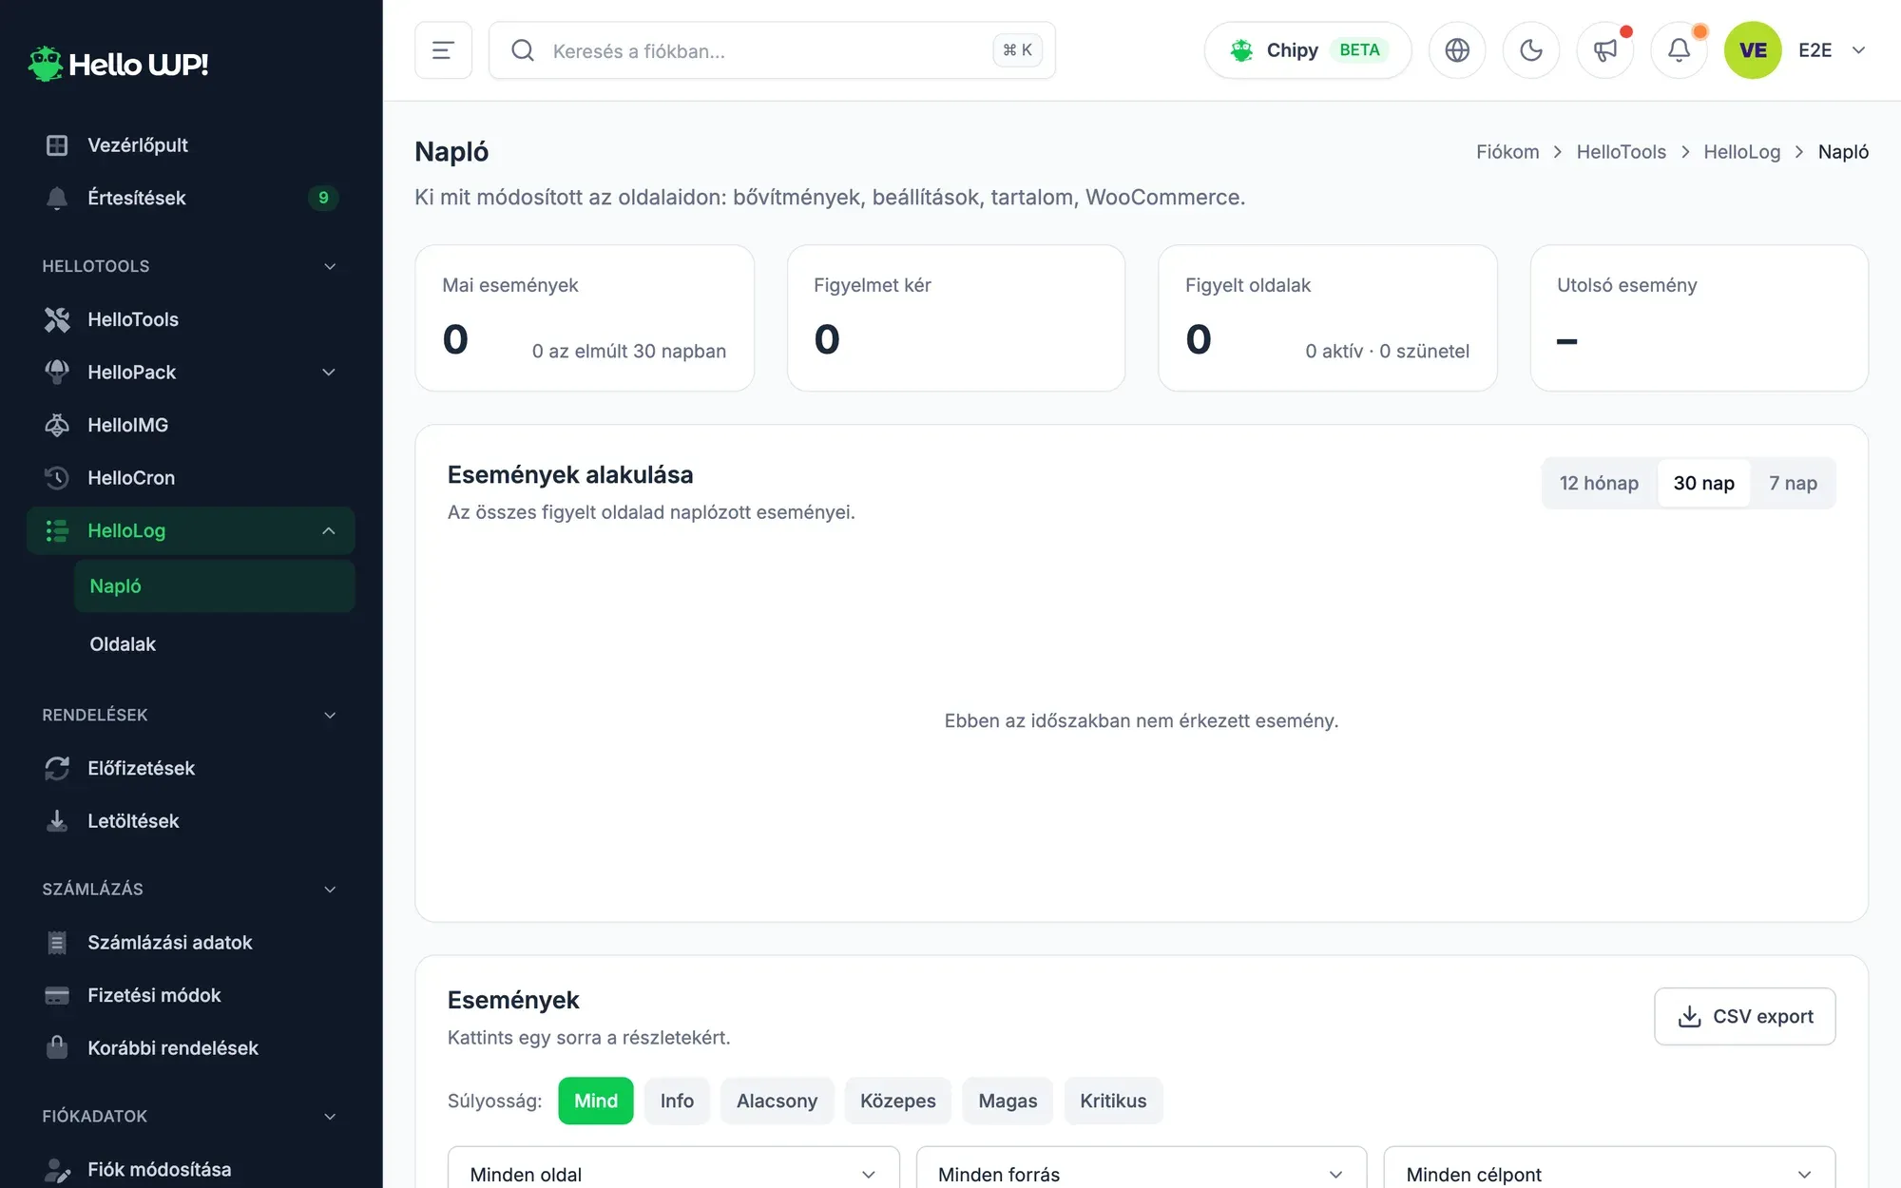
Task: Toggle dark mode with the moon icon
Action: tap(1530, 50)
